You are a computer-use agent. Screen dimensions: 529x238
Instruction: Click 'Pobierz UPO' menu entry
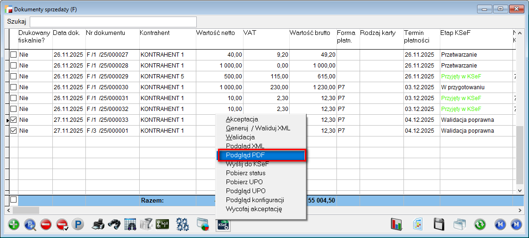coord(244,182)
